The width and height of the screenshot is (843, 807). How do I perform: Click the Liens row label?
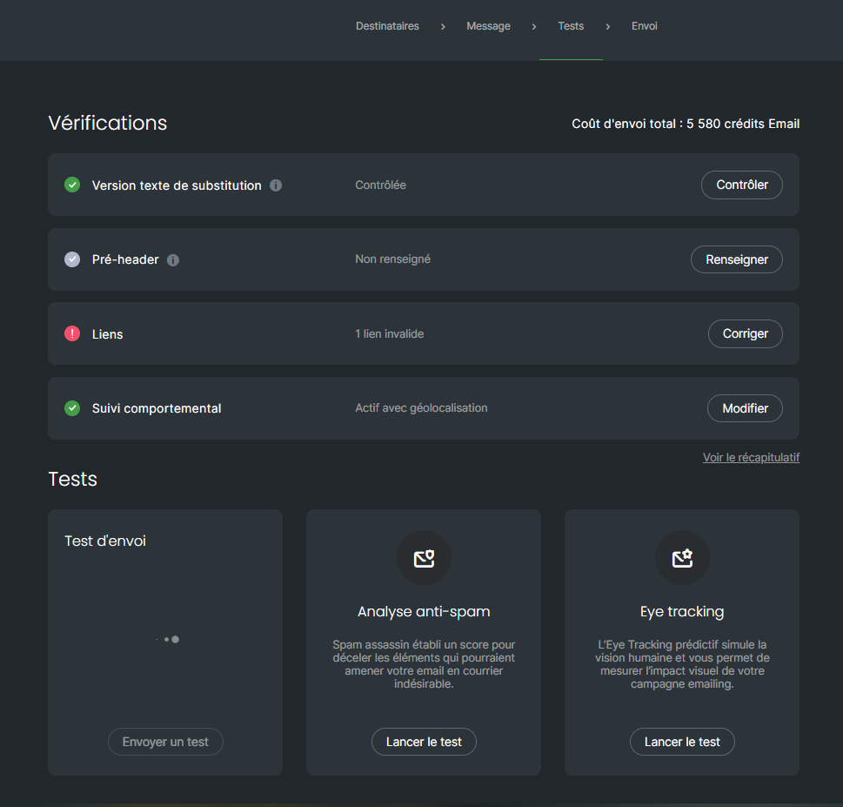click(108, 334)
